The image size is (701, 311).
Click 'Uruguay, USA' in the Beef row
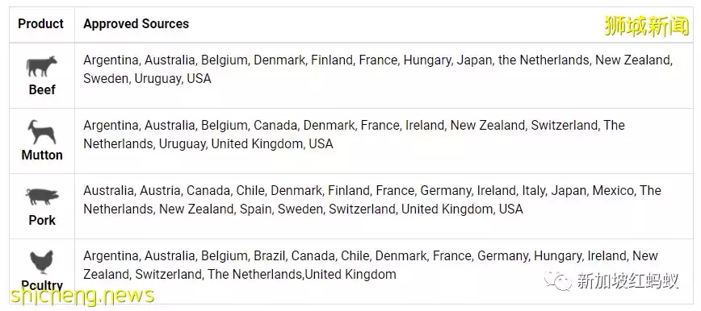pos(173,78)
